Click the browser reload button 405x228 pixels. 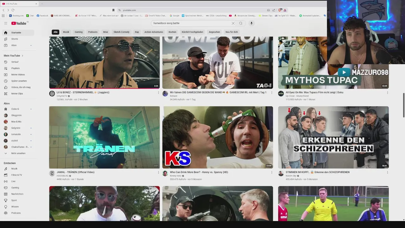pos(13,10)
